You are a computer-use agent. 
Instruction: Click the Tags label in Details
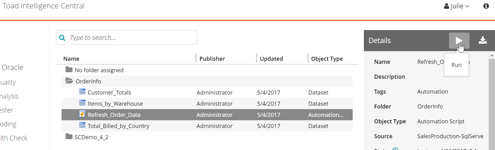380,91
